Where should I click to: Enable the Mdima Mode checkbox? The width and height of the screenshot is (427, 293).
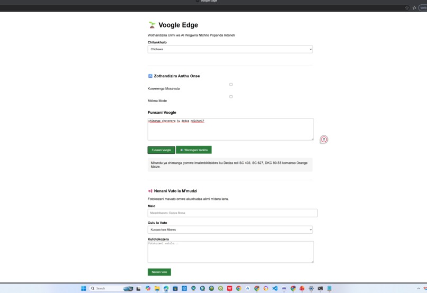point(231,96)
